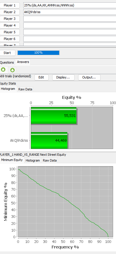Select the first green spade result tab
116x254 pixels.
(3, 70)
